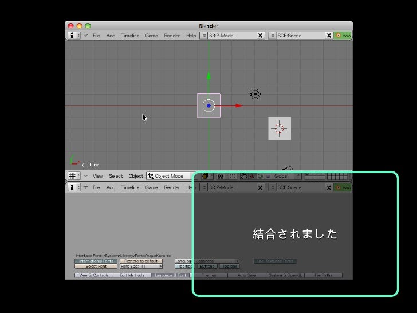Switch to the Auto Save tab
The image size is (417, 313).
pos(247,275)
